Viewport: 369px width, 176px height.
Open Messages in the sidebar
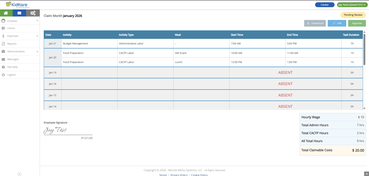click(x=20, y=59)
